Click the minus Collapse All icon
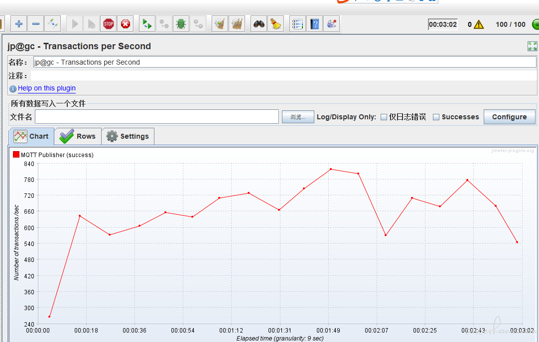 [x=36, y=24]
